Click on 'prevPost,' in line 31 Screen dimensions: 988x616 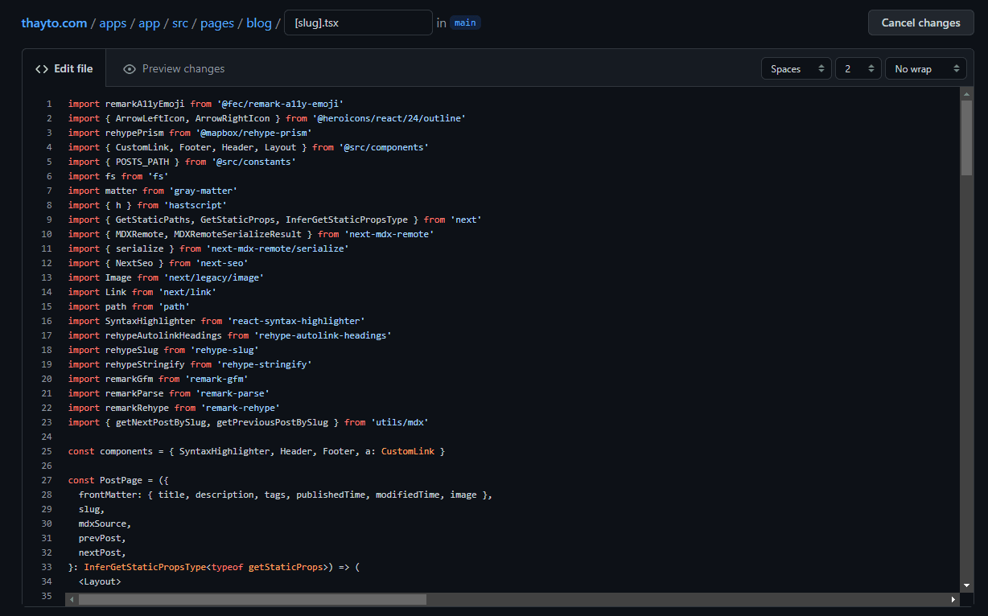(102, 538)
